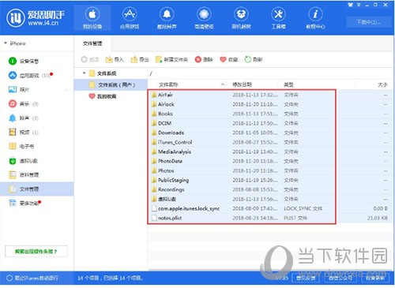The image size is (395, 288).
Task: Click the red Delete toolbar button
Action: point(204,60)
